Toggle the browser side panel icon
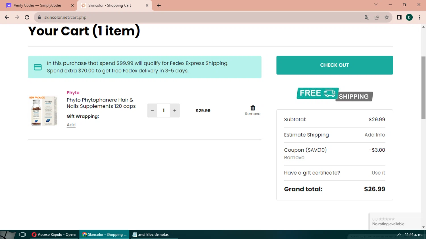The image size is (426, 239). [399, 17]
